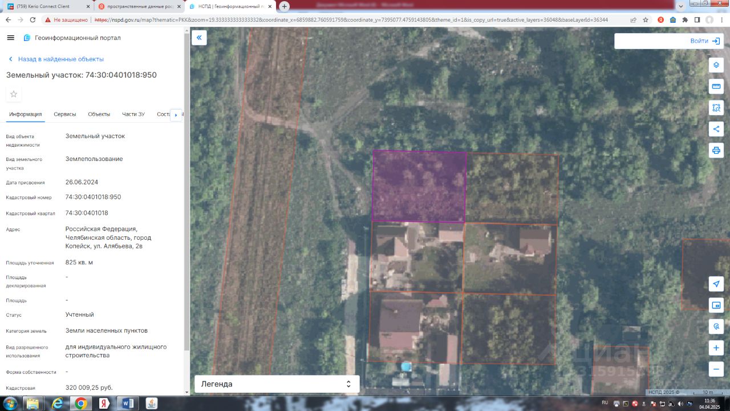The image size is (730, 411).
Task: Collapse the side panel with double chevron
Action: (x=199, y=38)
